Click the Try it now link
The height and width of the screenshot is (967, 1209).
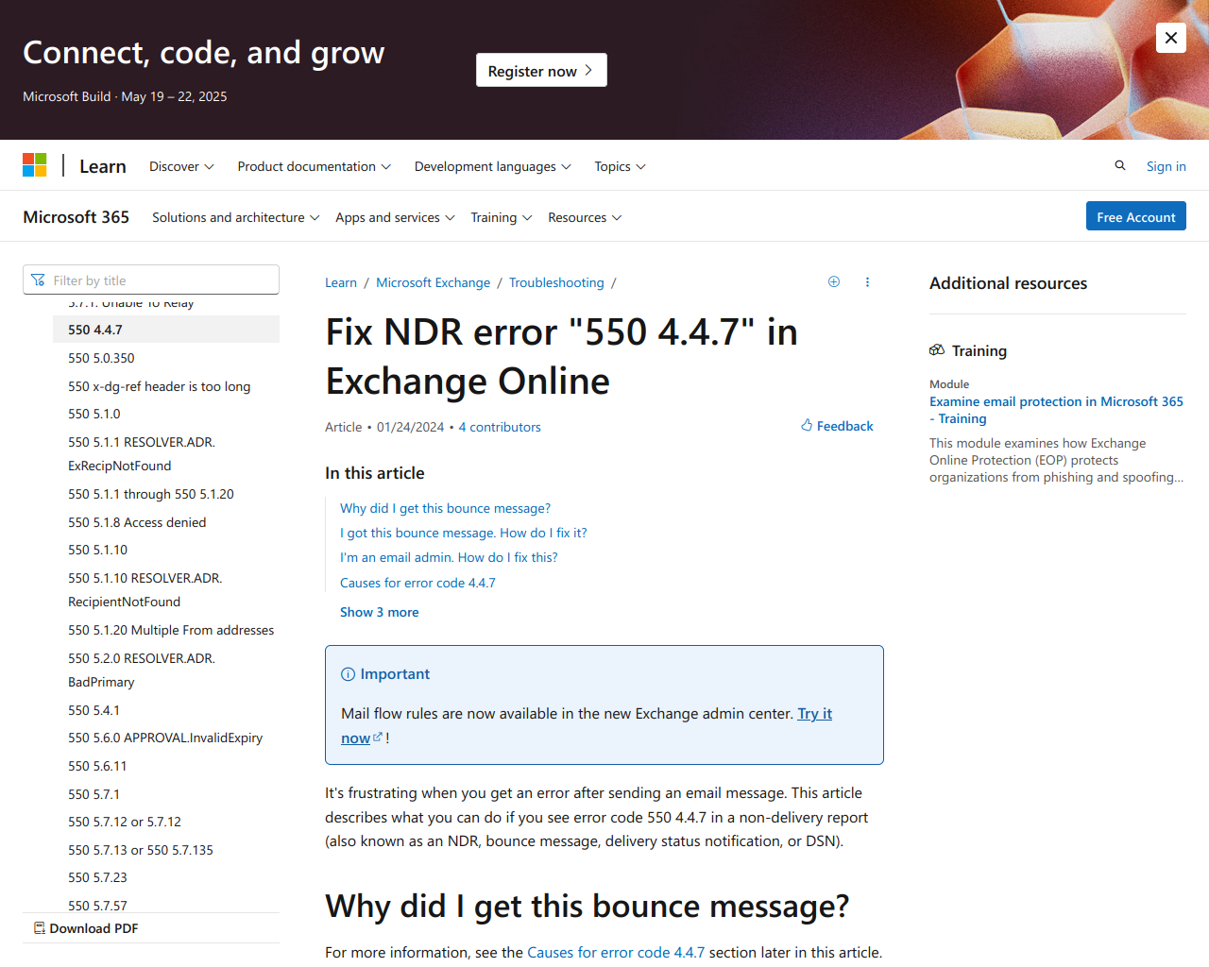814,714
